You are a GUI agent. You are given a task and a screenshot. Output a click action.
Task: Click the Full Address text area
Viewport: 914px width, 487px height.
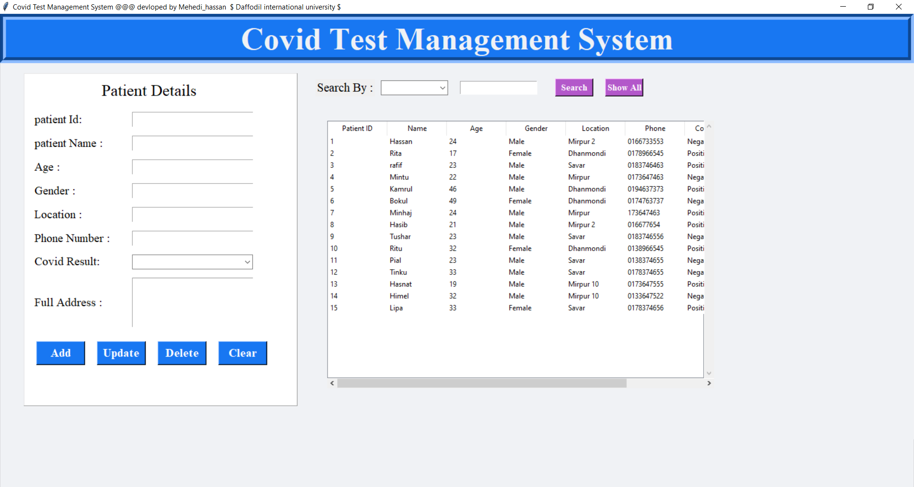point(192,302)
